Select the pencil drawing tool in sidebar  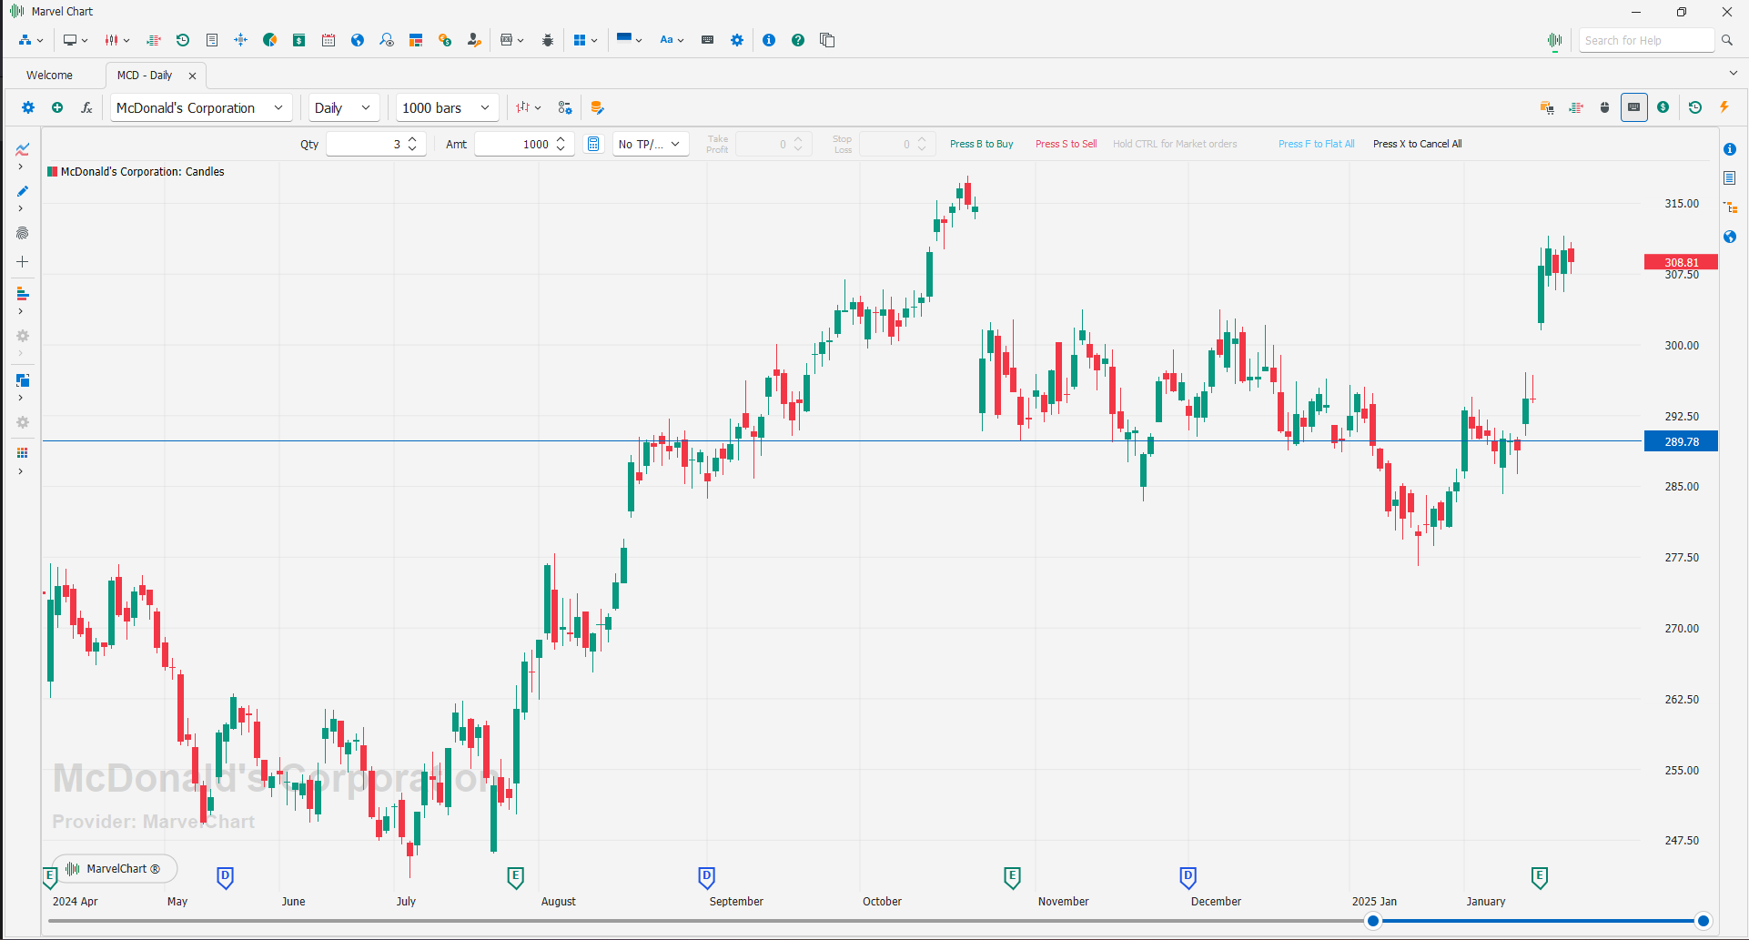pos(23,191)
